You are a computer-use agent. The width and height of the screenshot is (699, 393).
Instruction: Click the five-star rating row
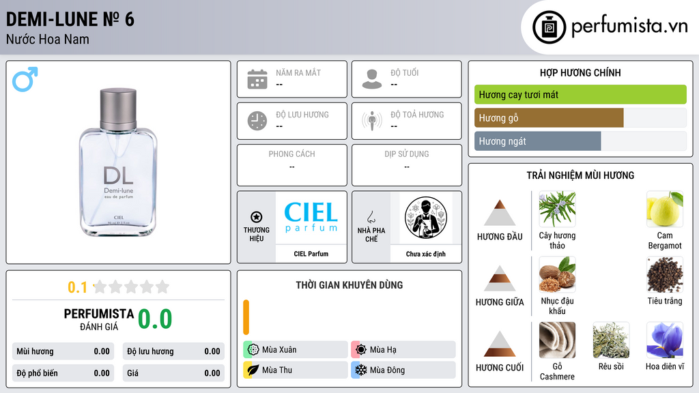tap(132, 287)
